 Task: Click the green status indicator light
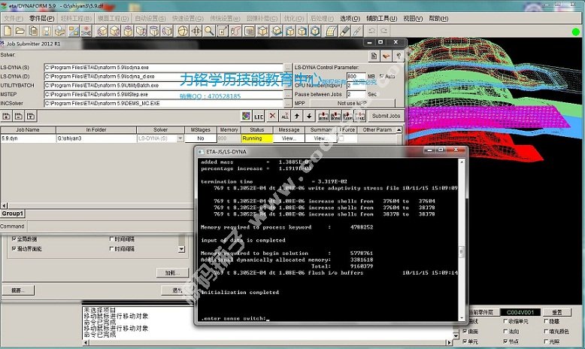(x=576, y=32)
